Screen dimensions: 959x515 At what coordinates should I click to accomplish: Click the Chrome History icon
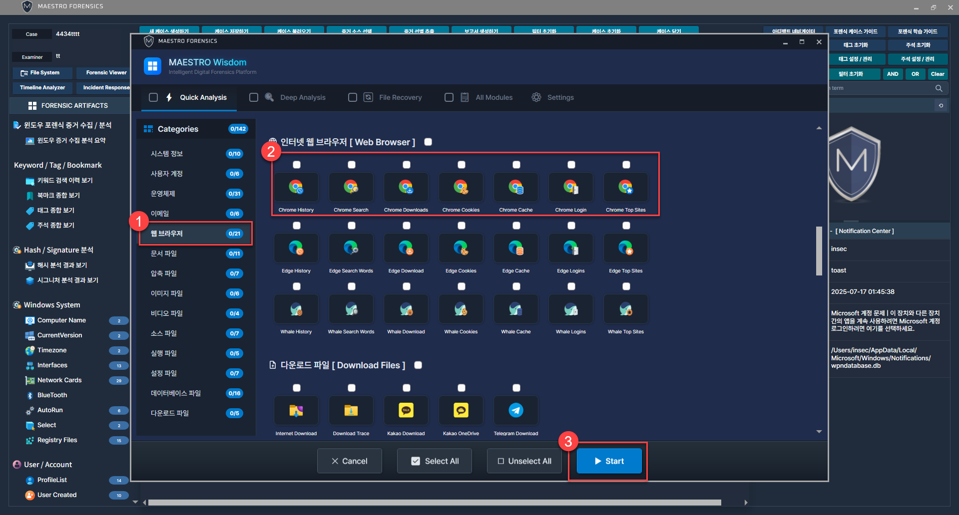296,188
